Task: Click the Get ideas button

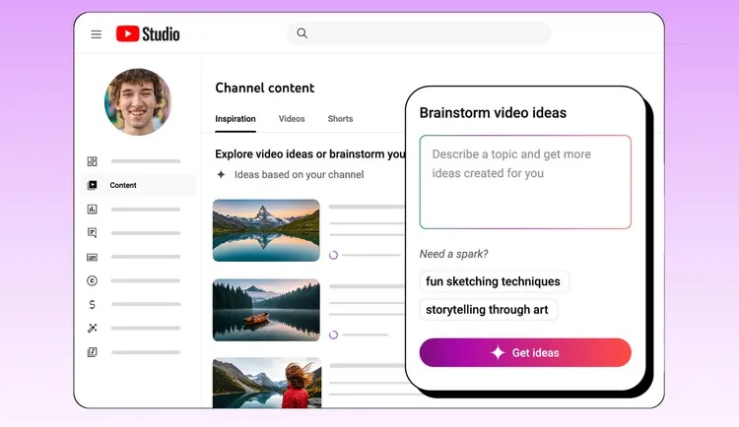Action: click(x=525, y=352)
